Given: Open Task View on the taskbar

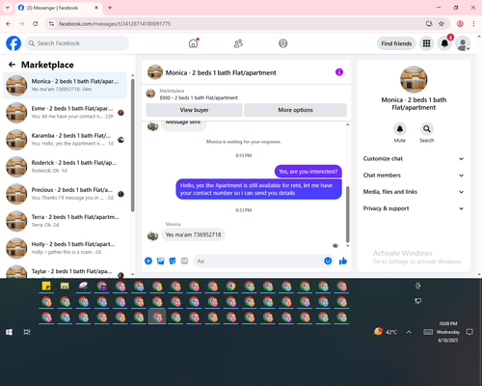Looking at the screenshot, I should coord(27,332).
